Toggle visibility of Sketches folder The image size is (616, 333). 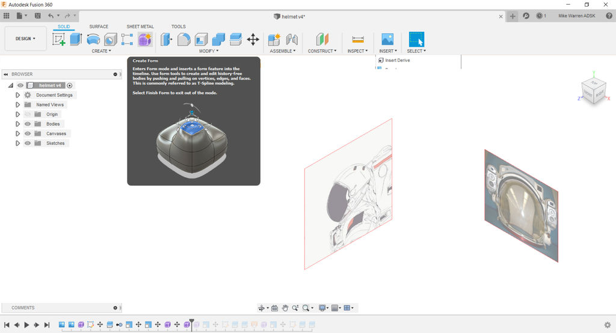coord(28,143)
